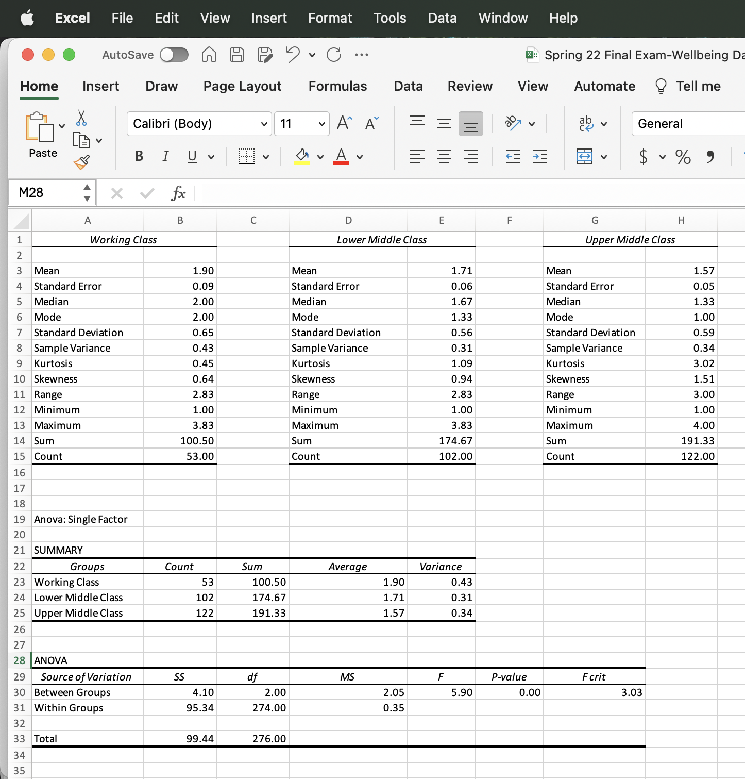Click the Home icon in title bar
The width and height of the screenshot is (745, 779).
[209, 54]
